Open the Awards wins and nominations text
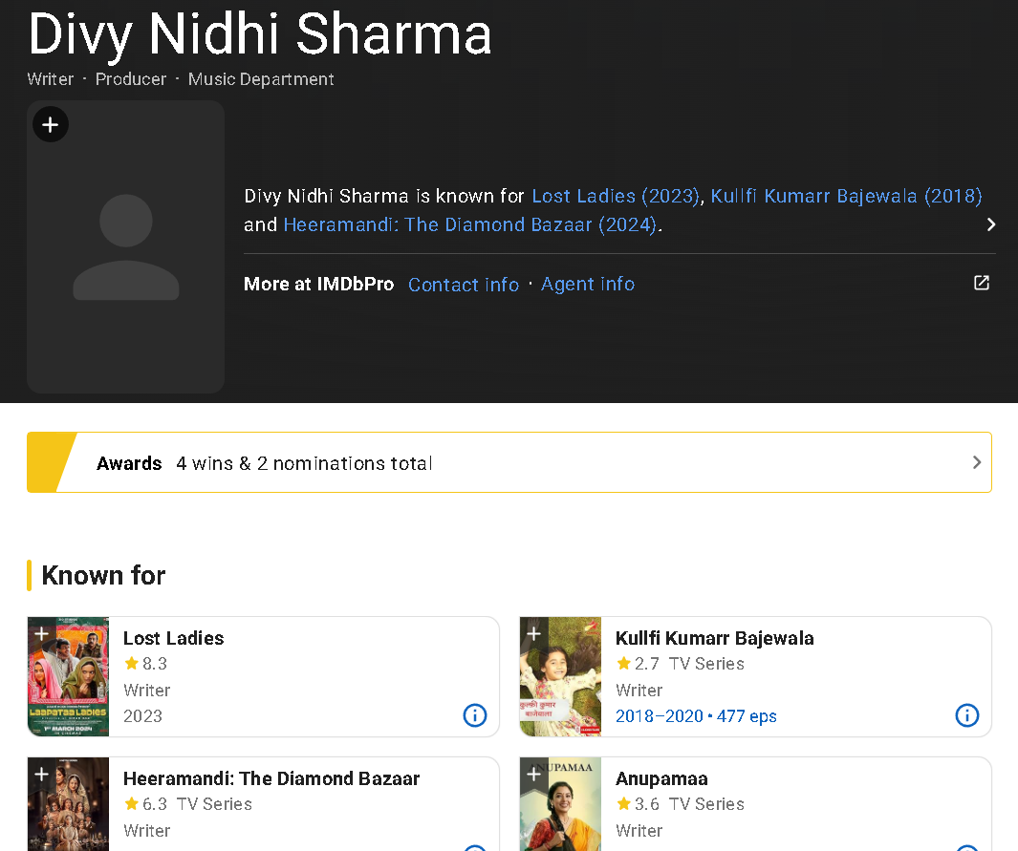Viewport: 1018px width, 851px height. pos(304,463)
